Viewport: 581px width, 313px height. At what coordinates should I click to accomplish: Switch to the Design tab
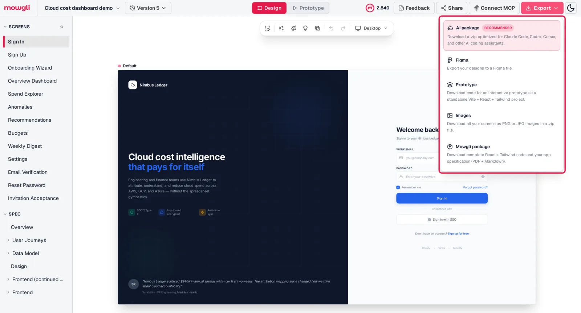[x=269, y=8]
